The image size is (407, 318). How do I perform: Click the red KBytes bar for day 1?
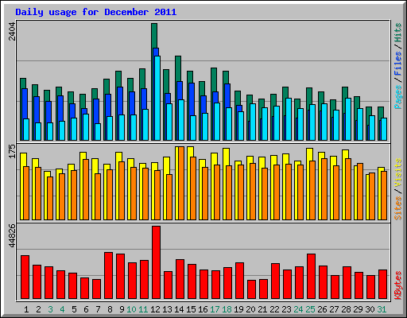(25, 277)
